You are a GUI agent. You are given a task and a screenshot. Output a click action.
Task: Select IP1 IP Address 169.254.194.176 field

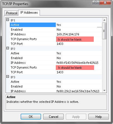79,34
